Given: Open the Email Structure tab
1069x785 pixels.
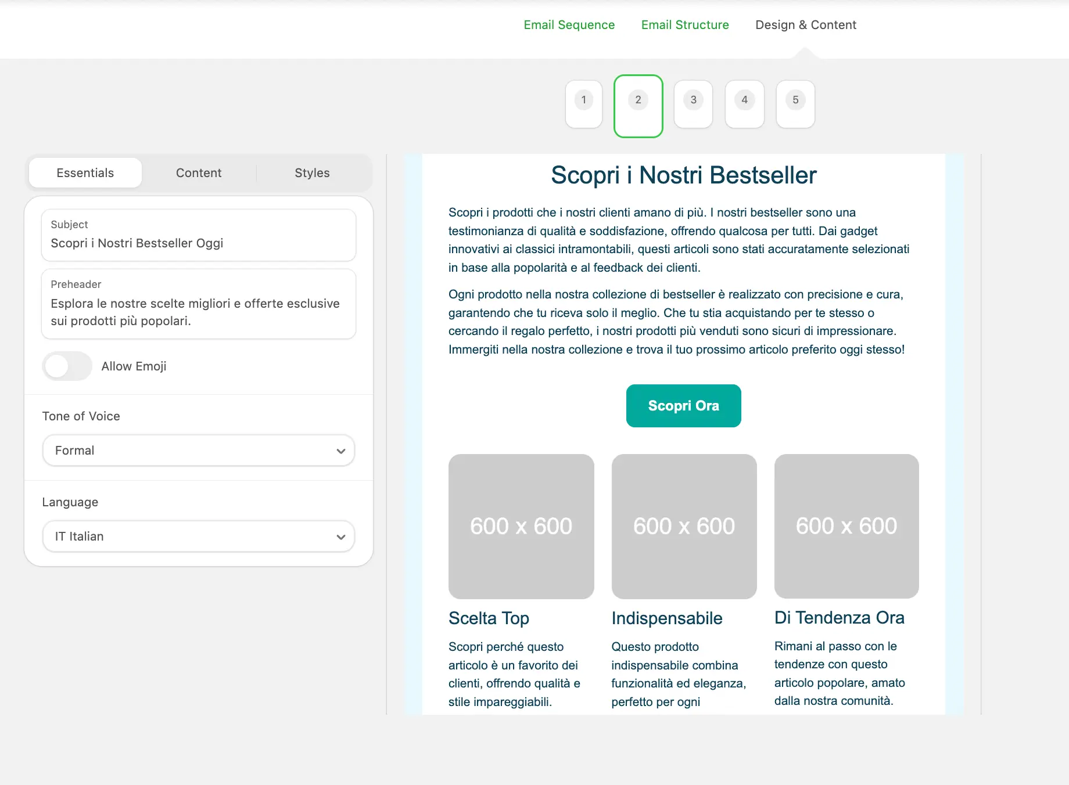Looking at the screenshot, I should [x=685, y=25].
